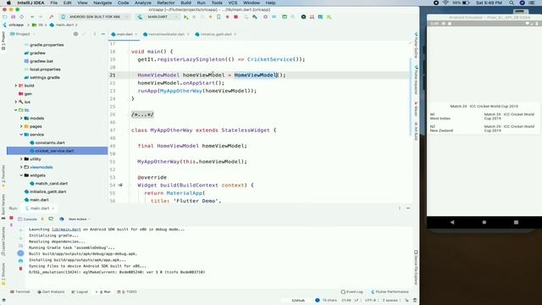The image size is (542, 305).
Task: Switch to the initialize_getit.dart editor tab
Action: [216, 34]
